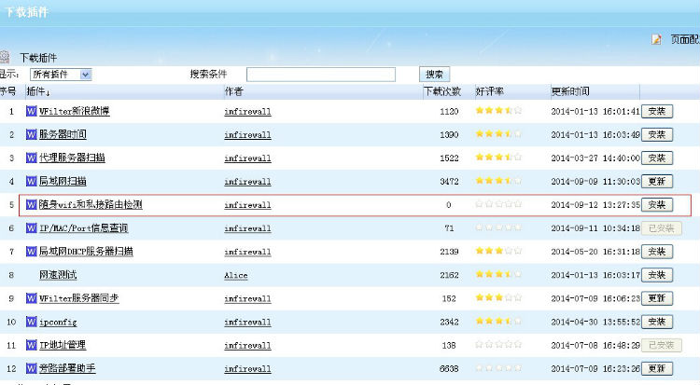Install the 随身wifi和私接路由检测 plugin

coord(656,204)
